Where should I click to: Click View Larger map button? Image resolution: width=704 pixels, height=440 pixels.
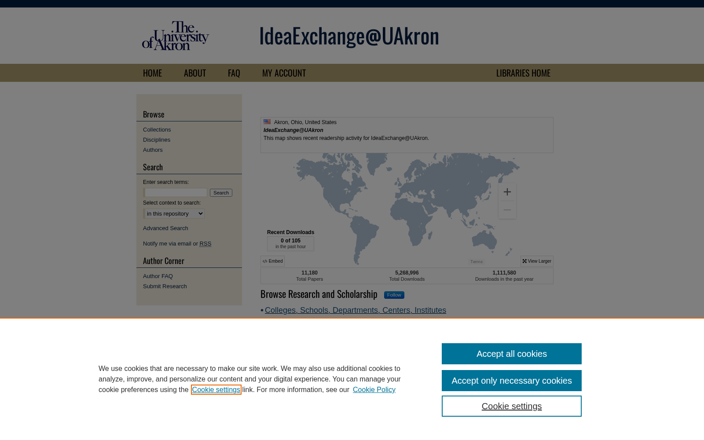(x=537, y=261)
